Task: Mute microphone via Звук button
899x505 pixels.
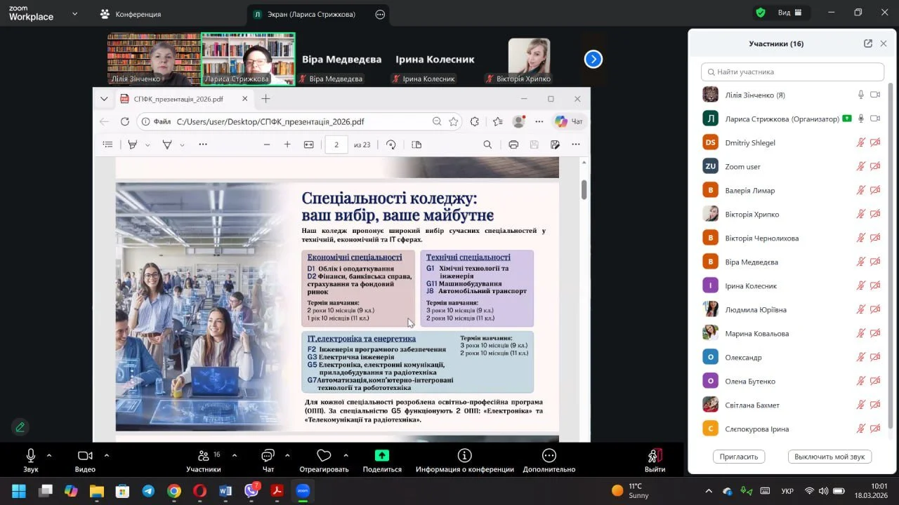Action: click(30, 460)
